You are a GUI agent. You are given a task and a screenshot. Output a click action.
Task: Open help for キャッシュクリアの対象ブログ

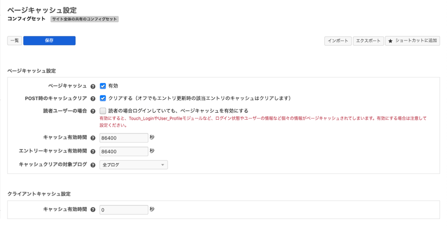pos(93,165)
